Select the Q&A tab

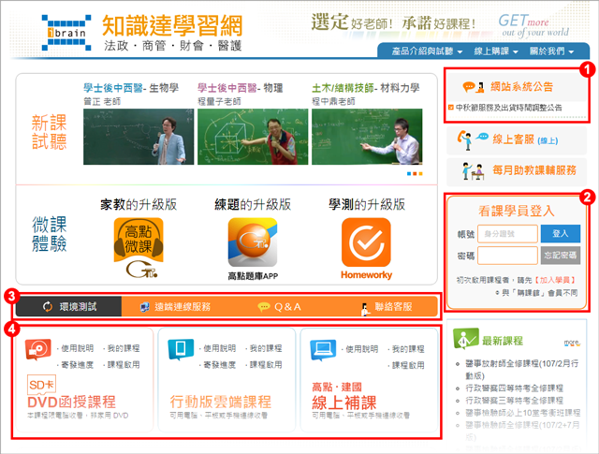[x=280, y=307]
